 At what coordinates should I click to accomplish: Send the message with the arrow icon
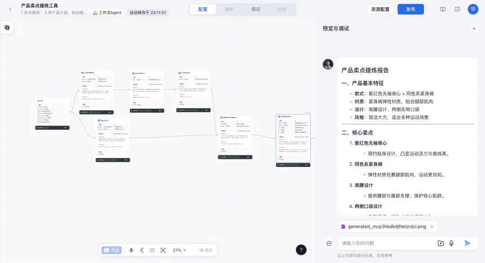coord(467,243)
